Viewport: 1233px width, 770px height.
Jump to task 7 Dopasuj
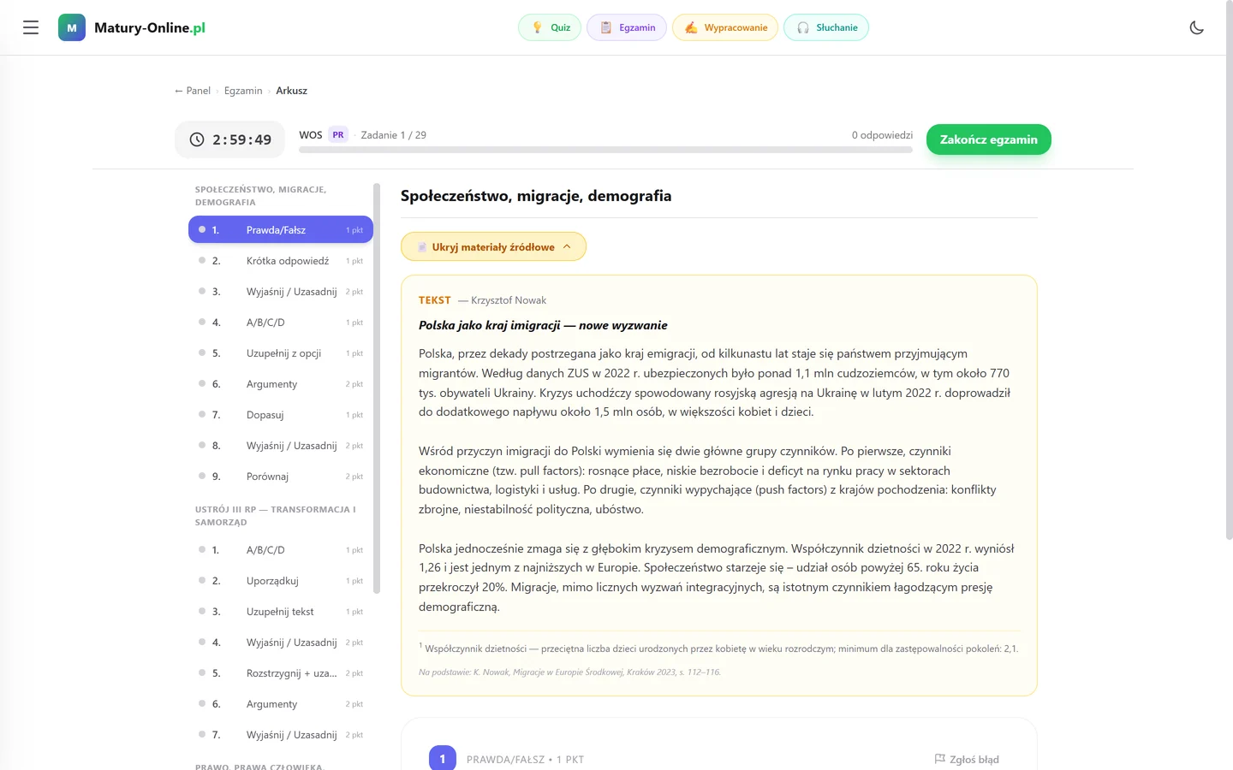[x=281, y=414]
